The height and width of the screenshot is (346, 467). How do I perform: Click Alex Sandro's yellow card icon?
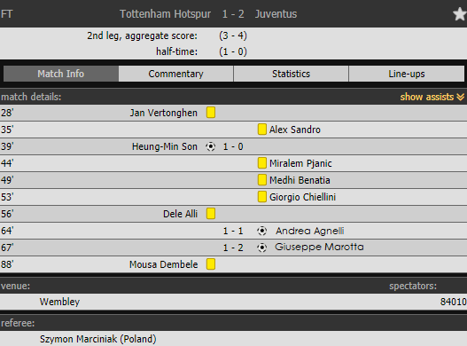pos(262,130)
